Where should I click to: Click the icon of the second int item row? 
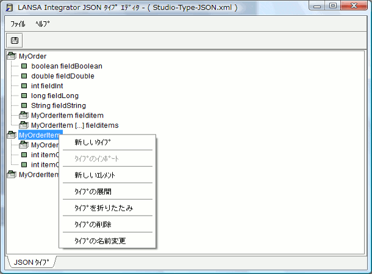coord(24,164)
